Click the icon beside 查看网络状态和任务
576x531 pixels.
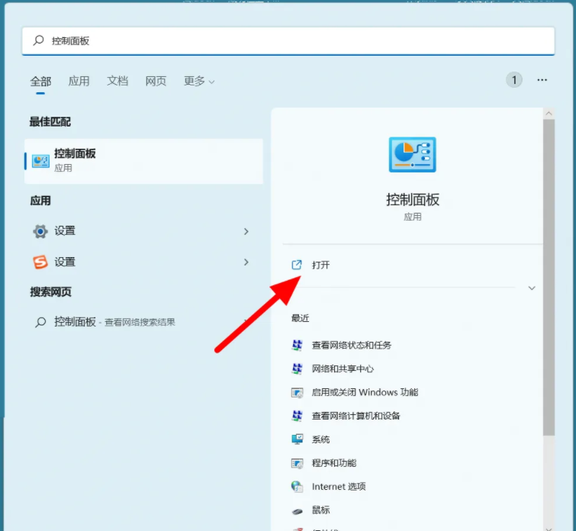[297, 345]
